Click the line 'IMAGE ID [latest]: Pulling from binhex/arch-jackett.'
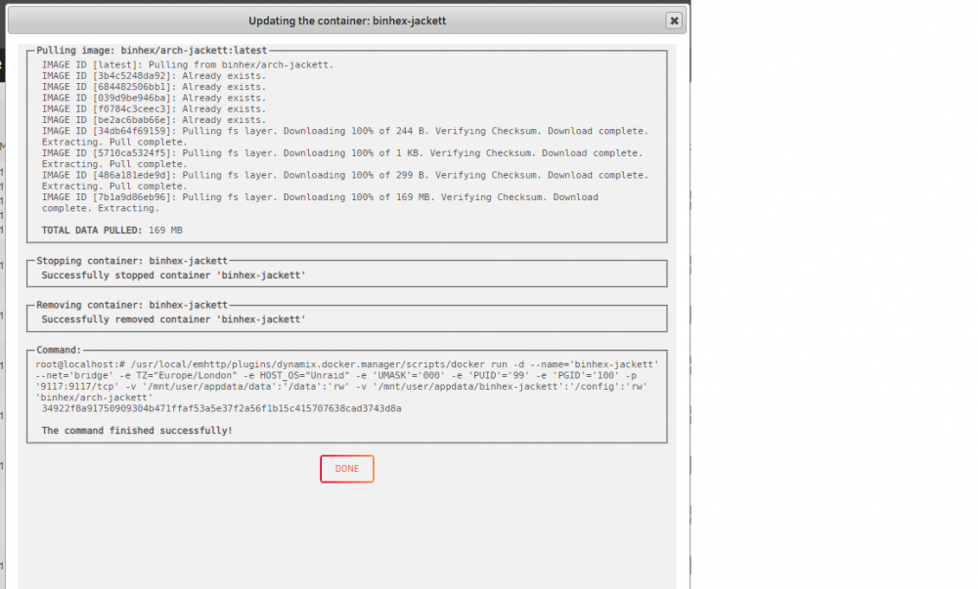 click(188, 64)
